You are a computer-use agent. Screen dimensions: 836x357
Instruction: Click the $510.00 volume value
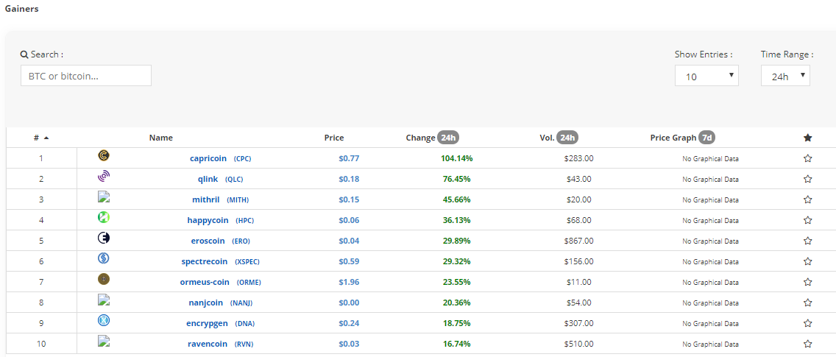click(x=578, y=344)
